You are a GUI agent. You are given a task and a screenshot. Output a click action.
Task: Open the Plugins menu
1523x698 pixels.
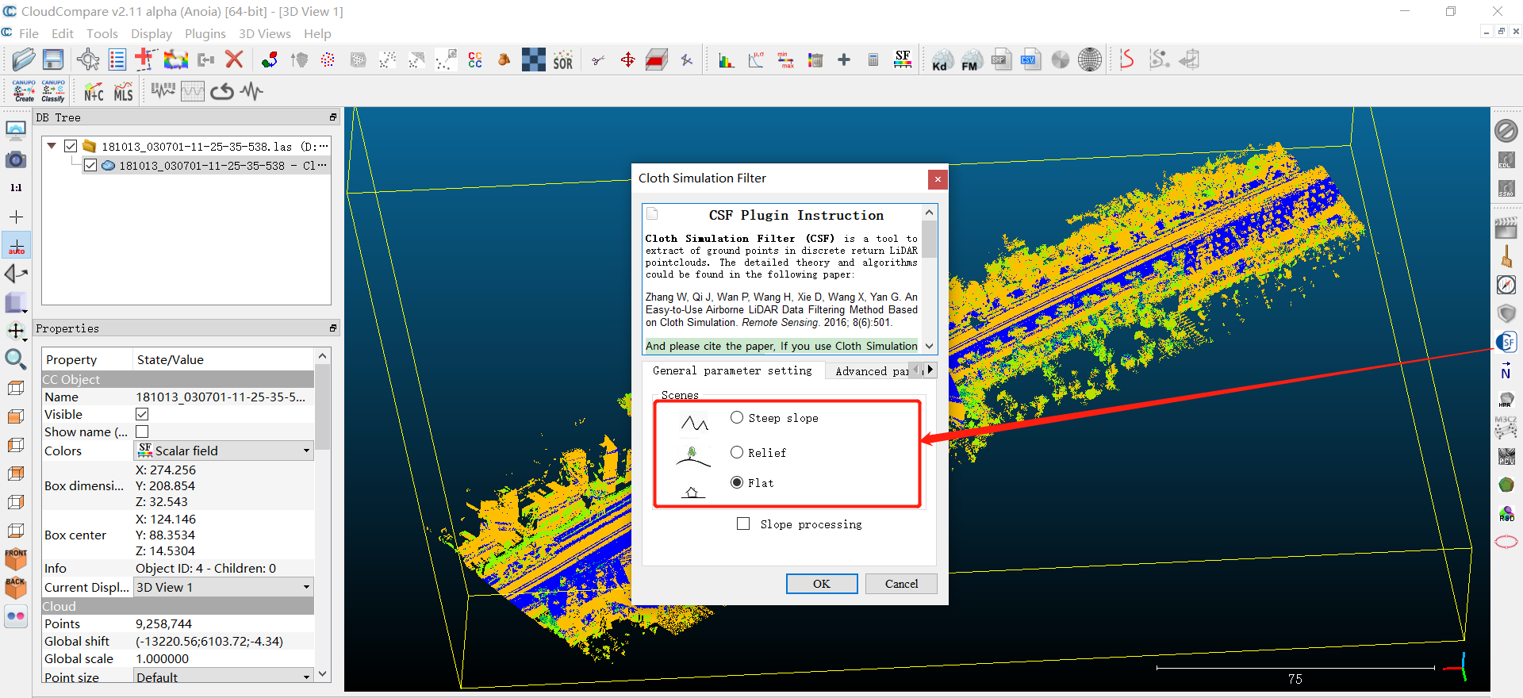click(205, 33)
